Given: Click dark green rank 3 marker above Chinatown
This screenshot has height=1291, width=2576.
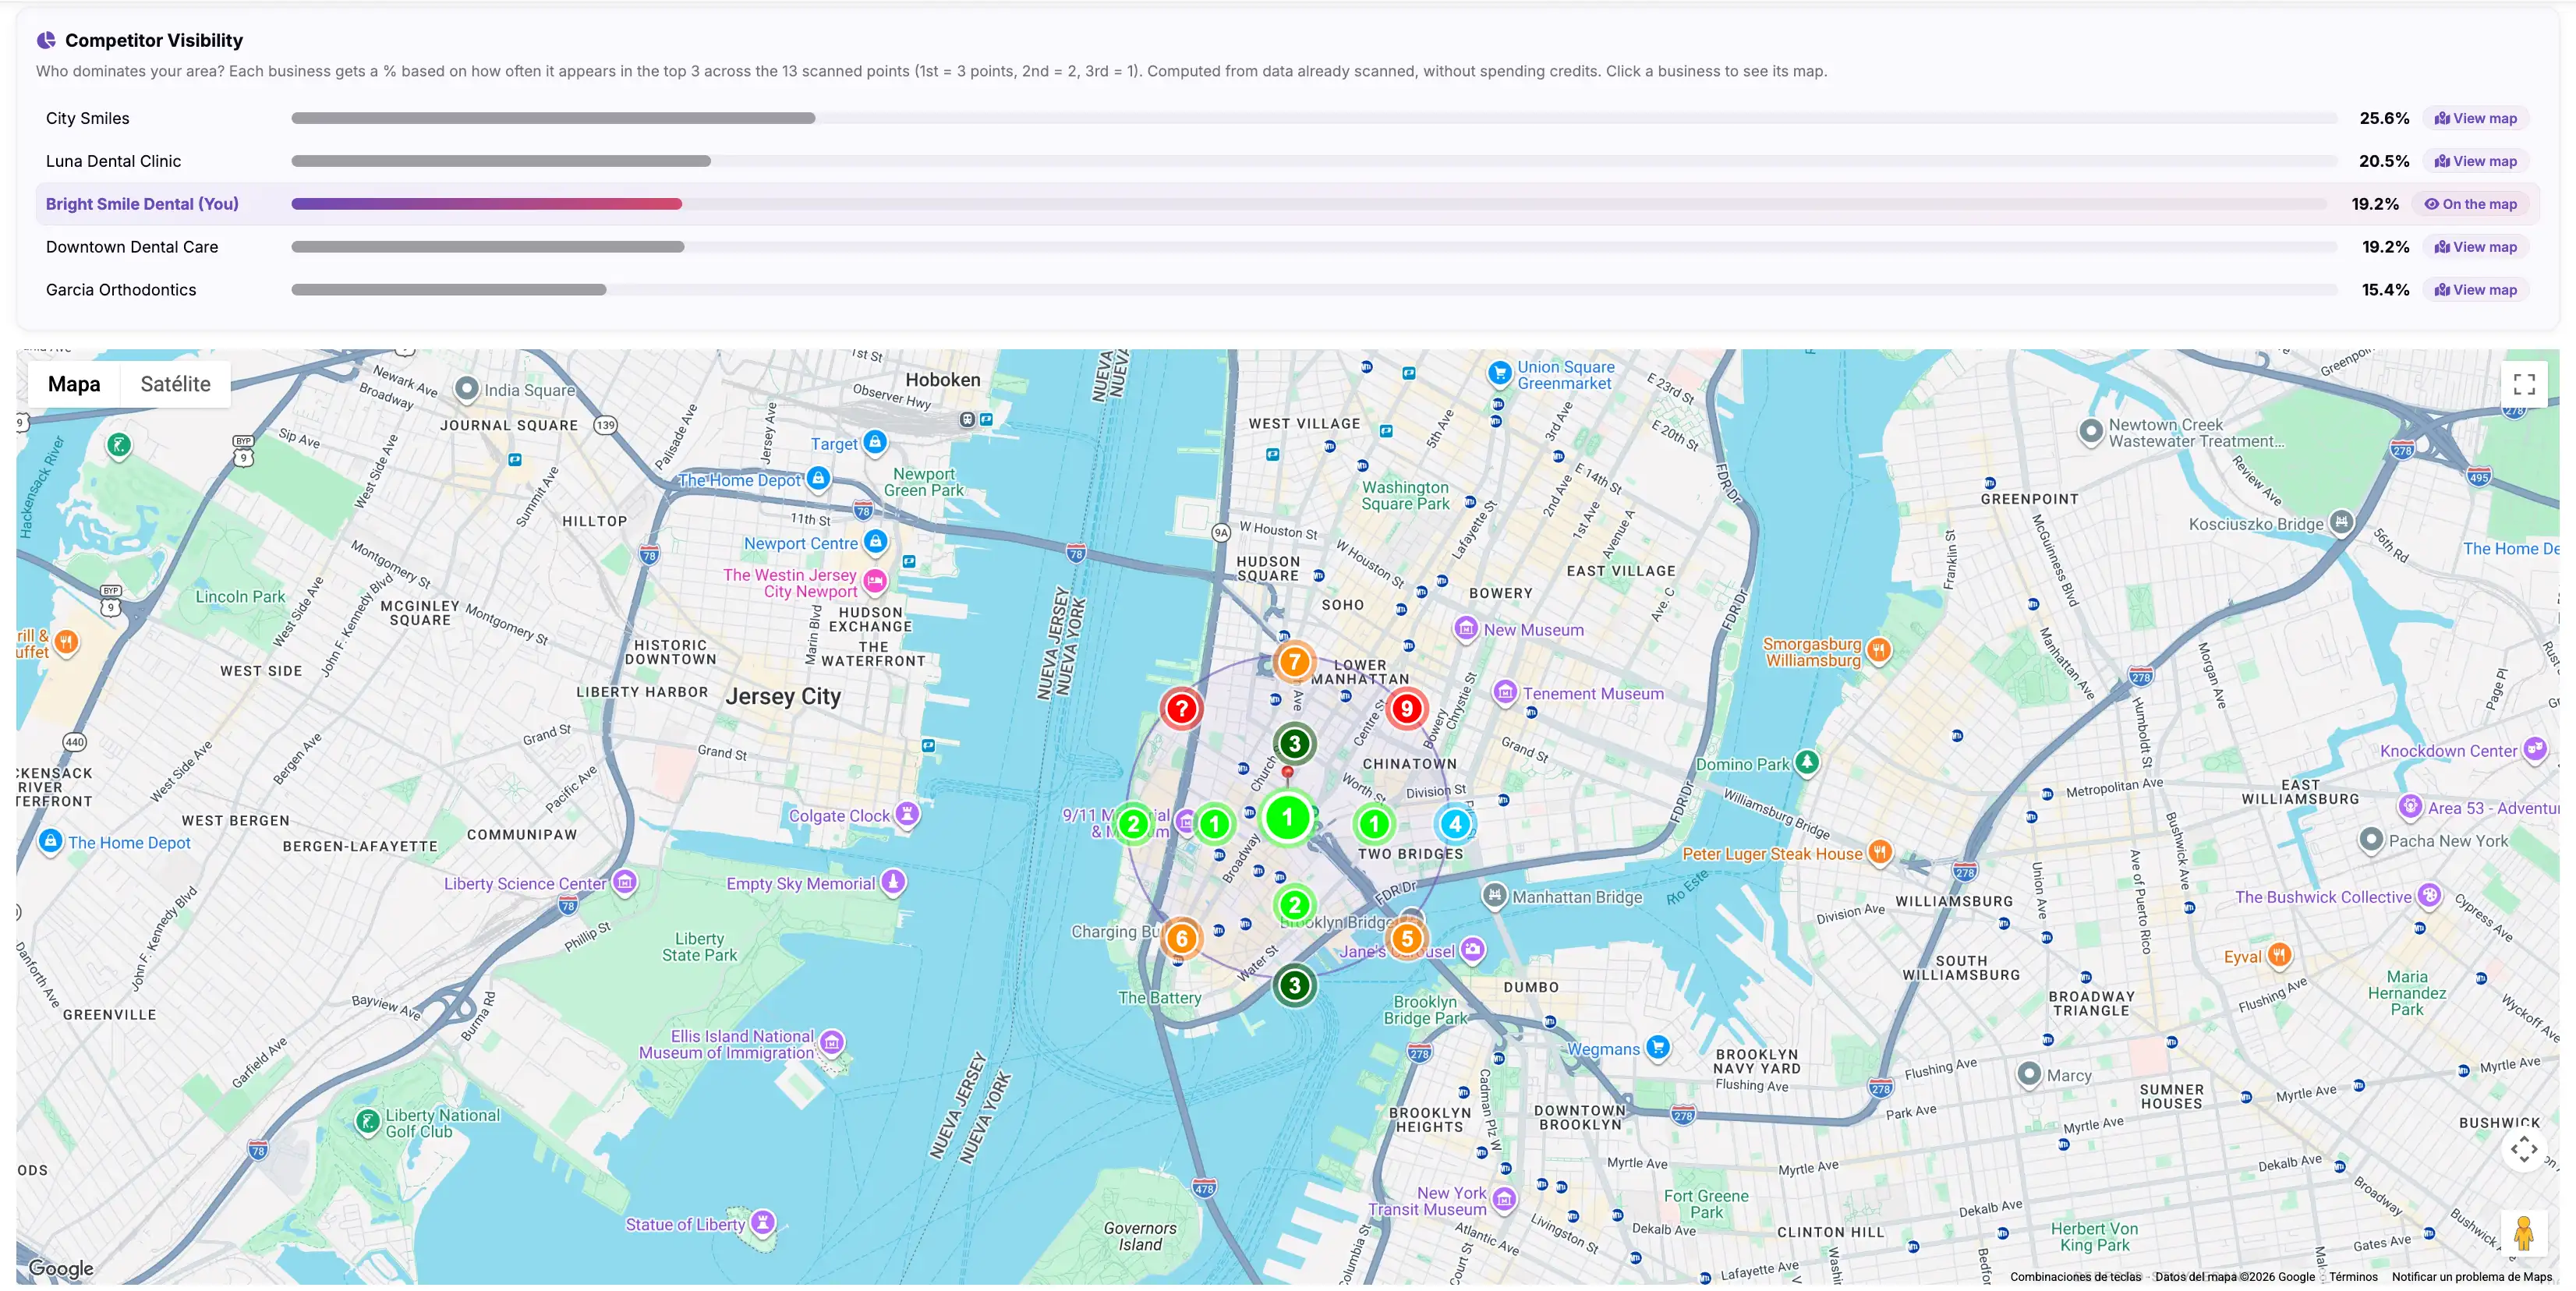Looking at the screenshot, I should point(1294,743).
